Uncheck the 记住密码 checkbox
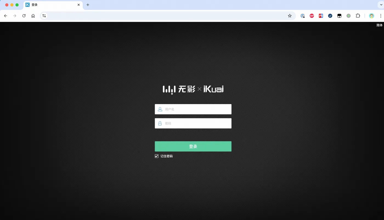The height and width of the screenshot is (220, 384). tap(157, 156)
